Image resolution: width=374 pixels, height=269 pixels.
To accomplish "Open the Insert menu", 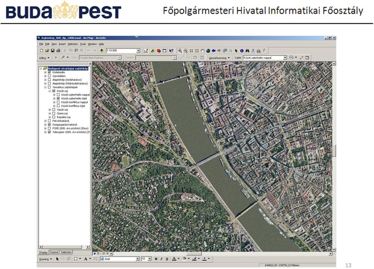I will click(62, 44).
